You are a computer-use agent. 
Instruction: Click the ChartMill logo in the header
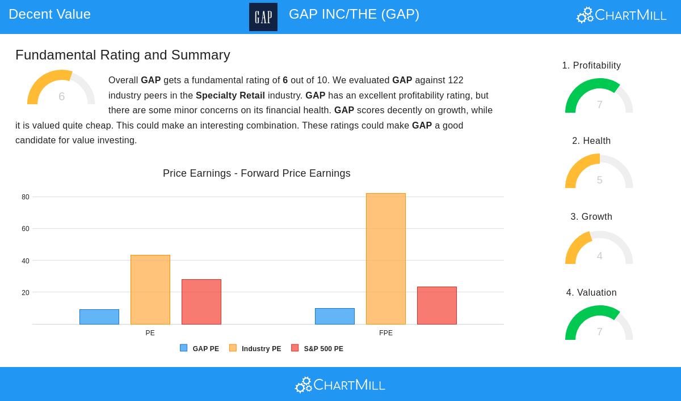(621, 15)
